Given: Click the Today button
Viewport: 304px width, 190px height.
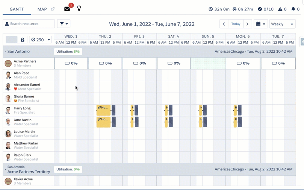Looking at the screenshot, I should 236,24.
